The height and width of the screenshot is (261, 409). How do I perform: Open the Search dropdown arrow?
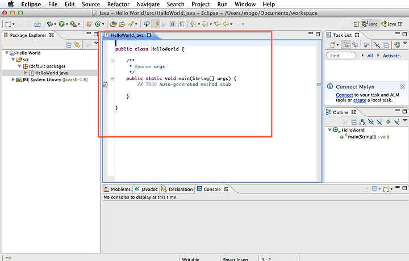click(136, 24)
